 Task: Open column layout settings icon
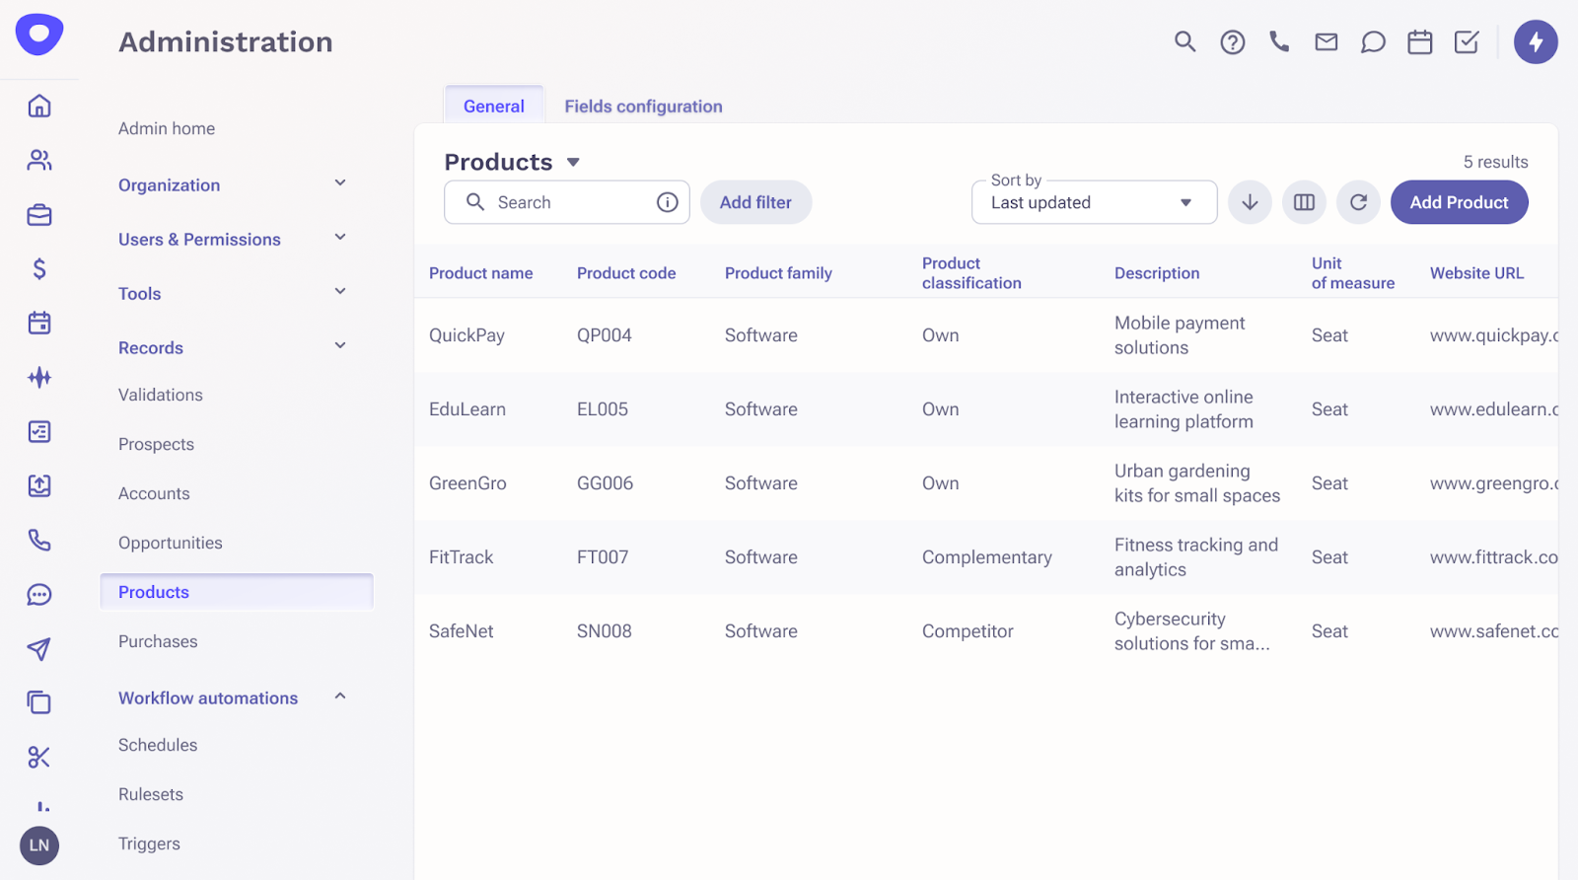coord(1304,202)
